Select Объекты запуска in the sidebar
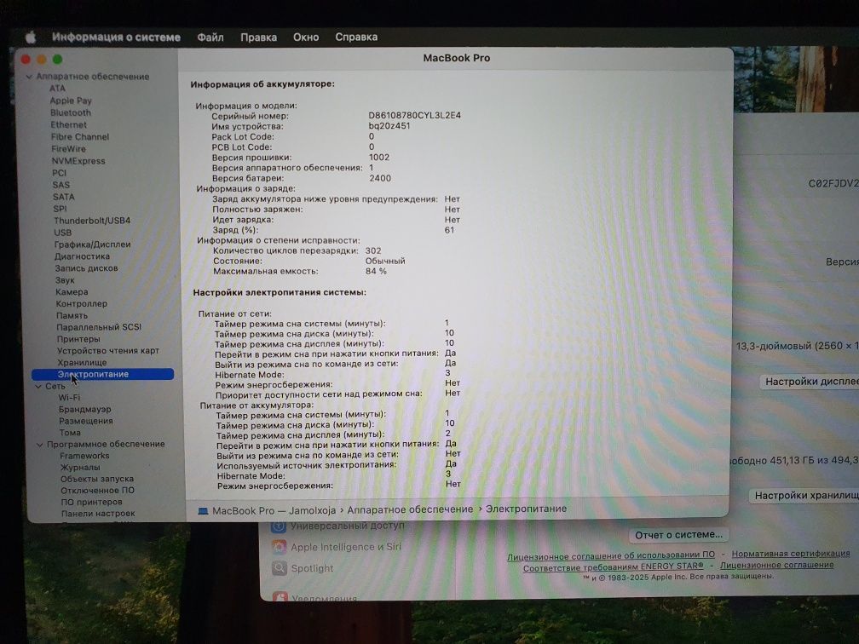Image resolution: width=859 pixels, height=644 pixels. 97,479
